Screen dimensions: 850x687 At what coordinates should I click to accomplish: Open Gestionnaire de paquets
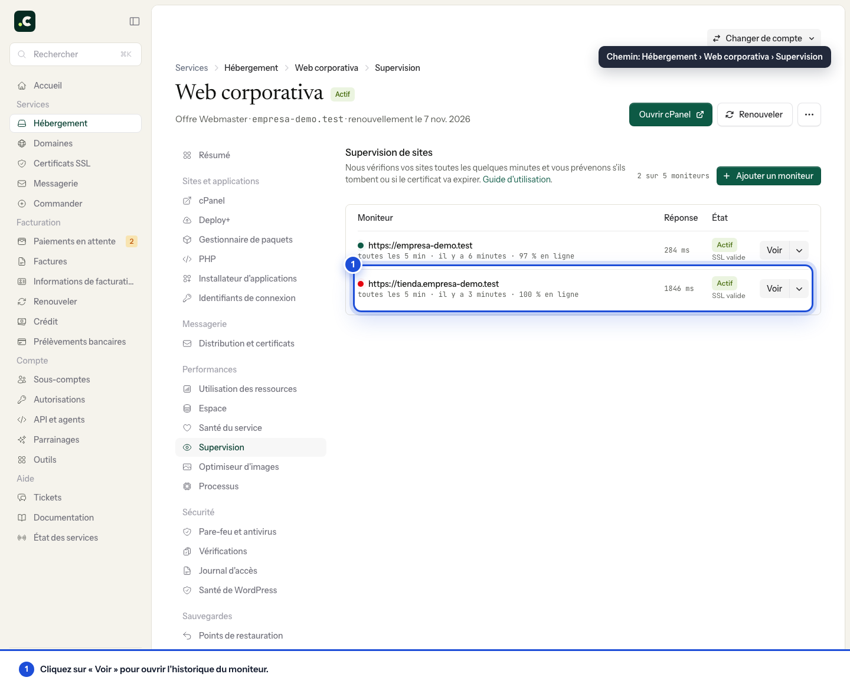pyautogui.click(x=251, y=240)
